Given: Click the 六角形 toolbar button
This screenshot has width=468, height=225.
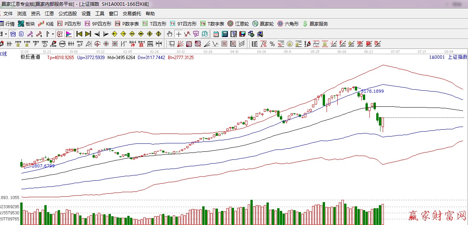Looking at the screenshot, I should click(288, 24).
